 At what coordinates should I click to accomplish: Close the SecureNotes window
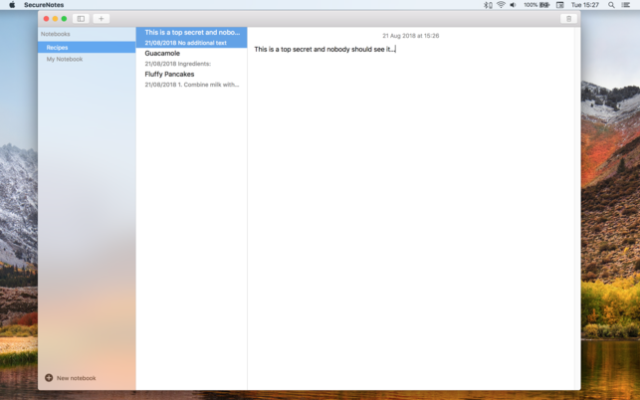click(46, 18)
